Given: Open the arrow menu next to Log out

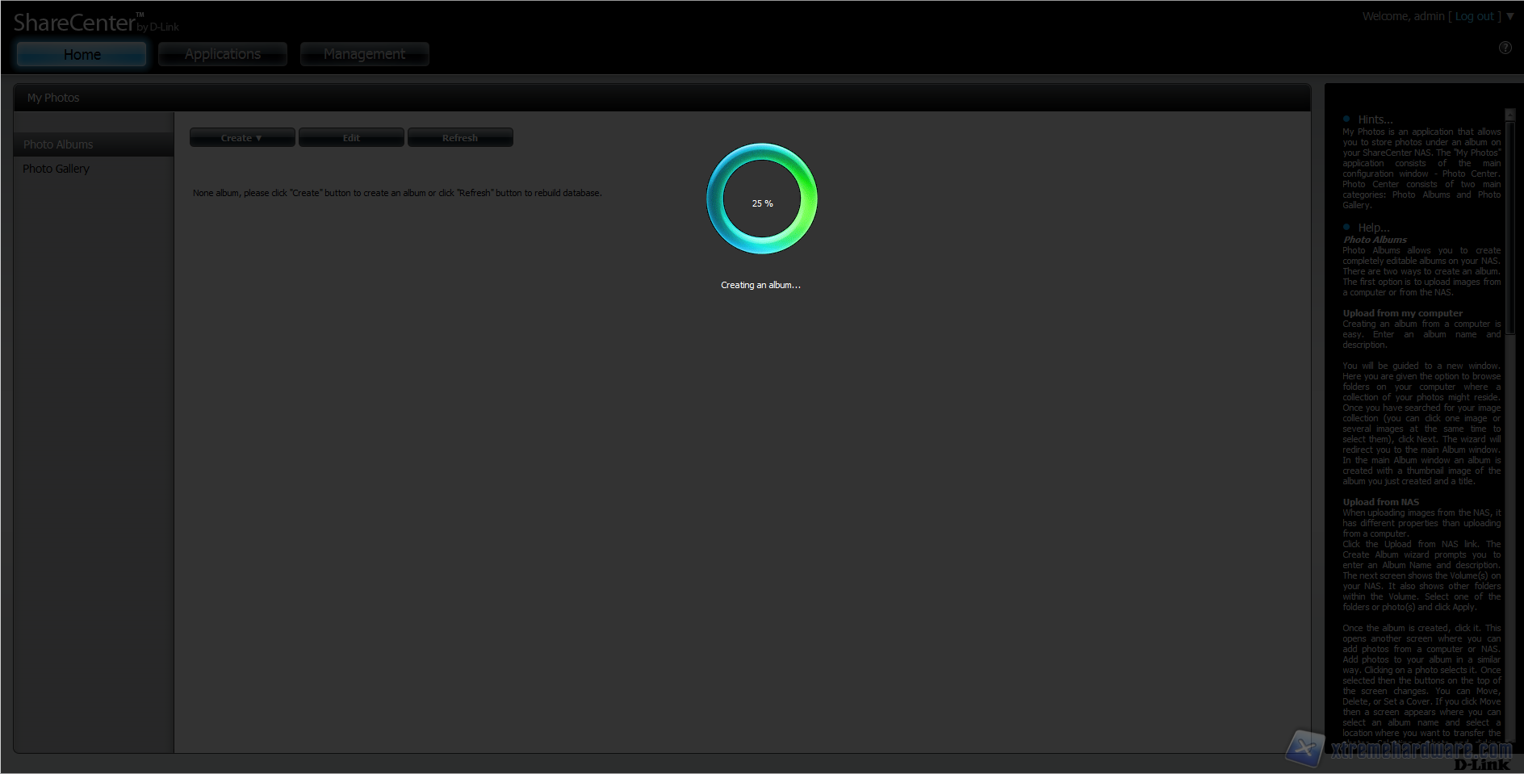Looking at the screenshot, I should (x=1510, y=16).
